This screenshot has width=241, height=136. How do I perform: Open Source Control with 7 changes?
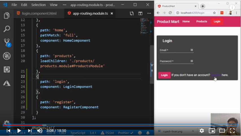coord(7,43)
